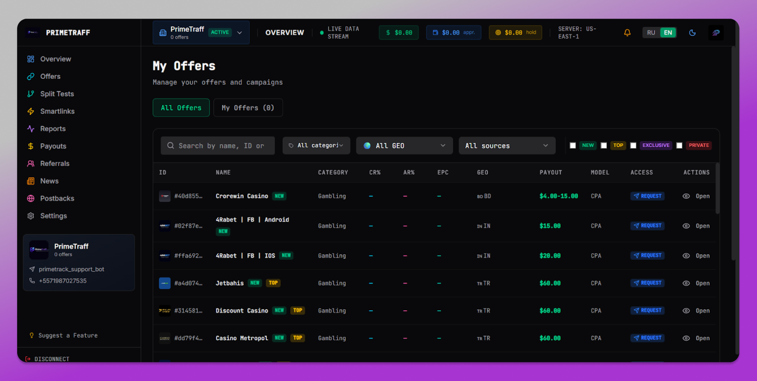The image size is (757, 381).
Task: Click the EPC column header
Action: point(443,173)
